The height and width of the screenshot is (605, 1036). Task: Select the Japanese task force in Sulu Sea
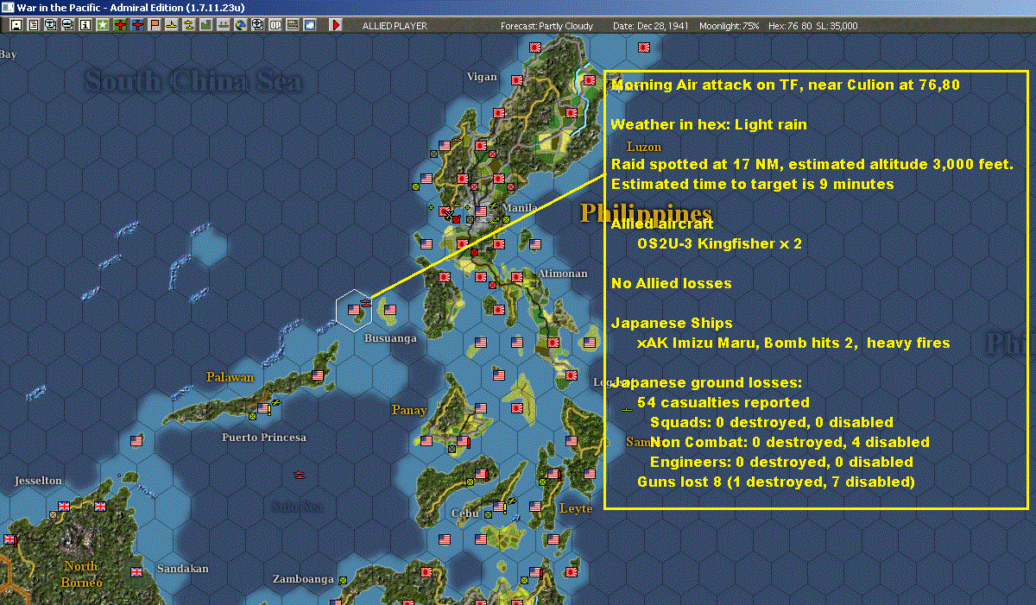(299, 474)
